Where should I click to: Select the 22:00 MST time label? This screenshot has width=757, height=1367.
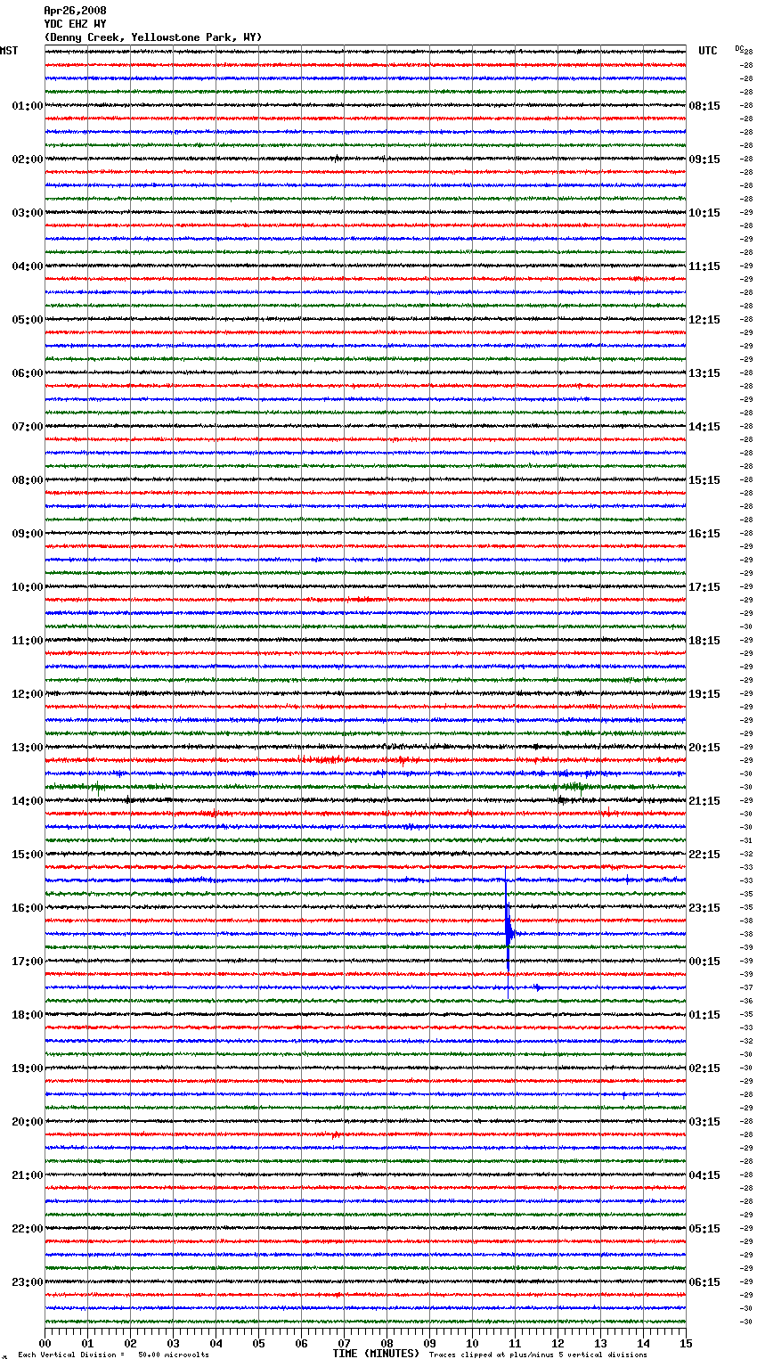[28, 1229]
